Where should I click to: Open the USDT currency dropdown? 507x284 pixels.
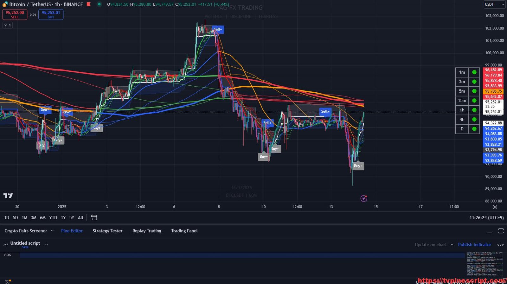(494, 4)
